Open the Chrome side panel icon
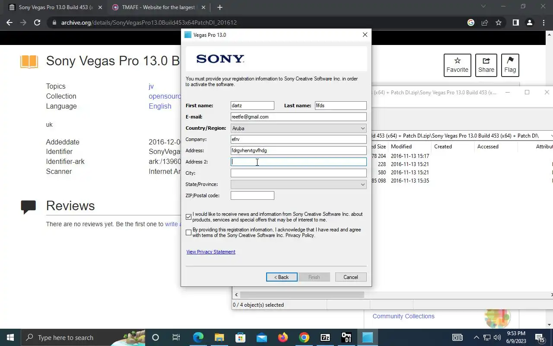This screenshot has width=553, height=346. [515, 22]
